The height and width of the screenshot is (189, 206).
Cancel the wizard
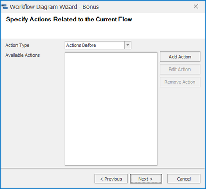pyautogui.click(x=184, y=179)
